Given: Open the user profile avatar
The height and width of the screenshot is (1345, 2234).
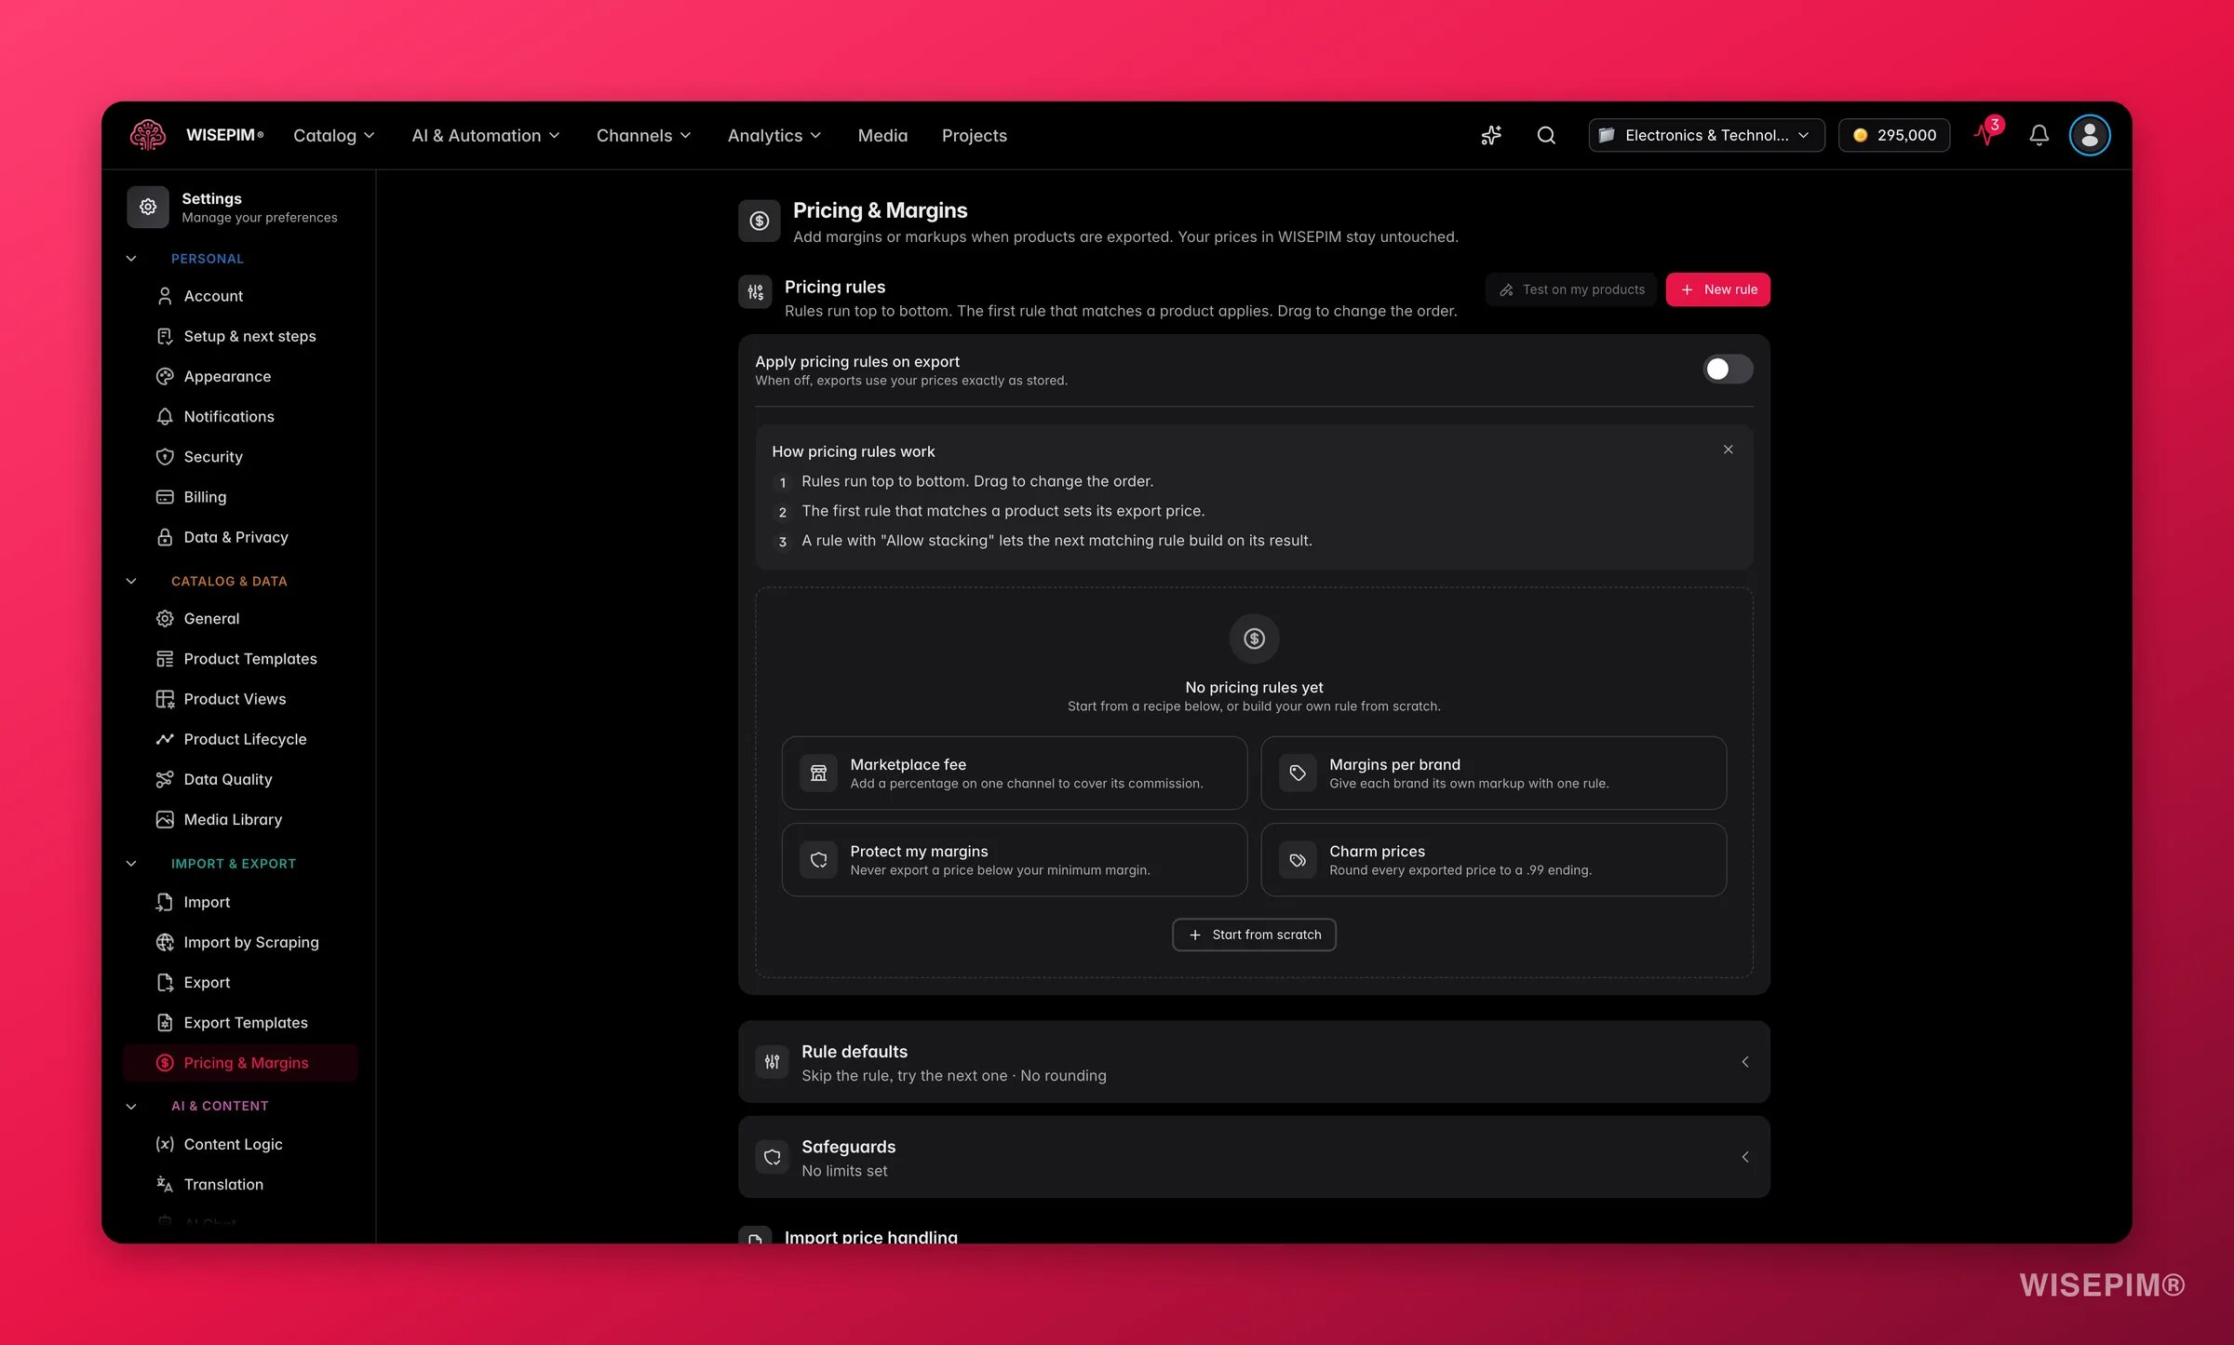Looking at the screenshot, I should pos(2089,135).
